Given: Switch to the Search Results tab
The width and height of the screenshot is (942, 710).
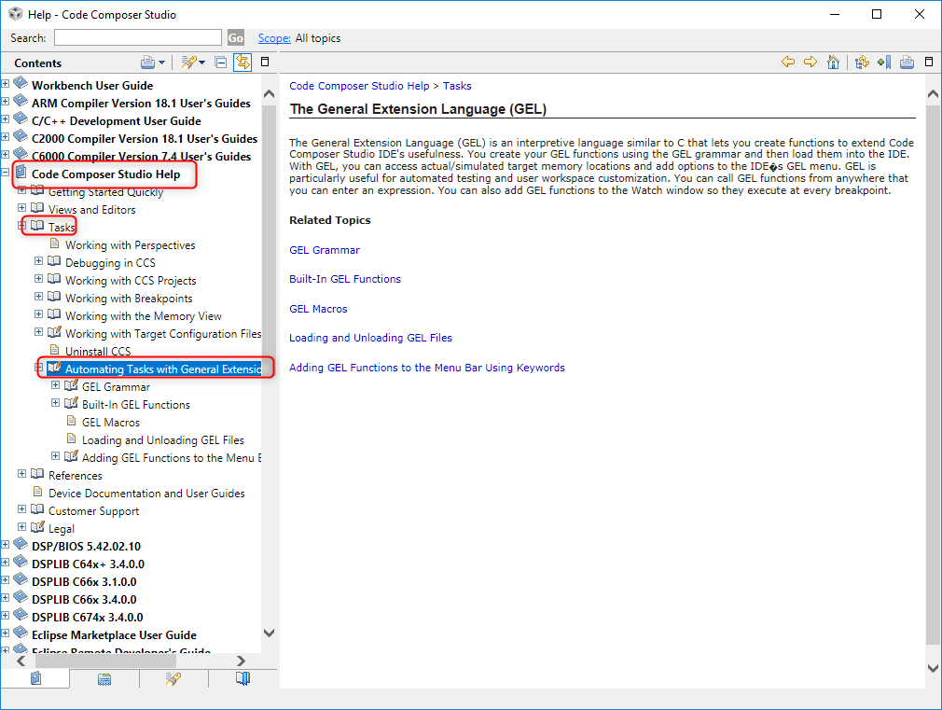Looking at the screenshot, I should click(x=173, y=678).
